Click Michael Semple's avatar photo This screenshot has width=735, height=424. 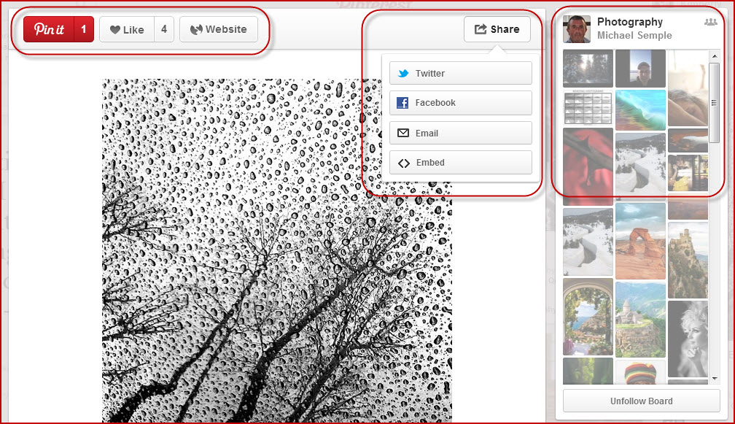coord(577,29)
